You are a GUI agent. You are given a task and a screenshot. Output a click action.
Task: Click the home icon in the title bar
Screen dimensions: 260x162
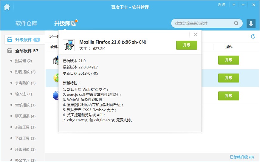click(7, 7)
